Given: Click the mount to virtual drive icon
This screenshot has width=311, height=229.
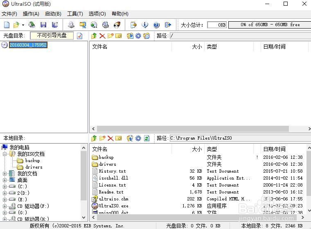Looking at the screenshot, I should coord(106,25).
